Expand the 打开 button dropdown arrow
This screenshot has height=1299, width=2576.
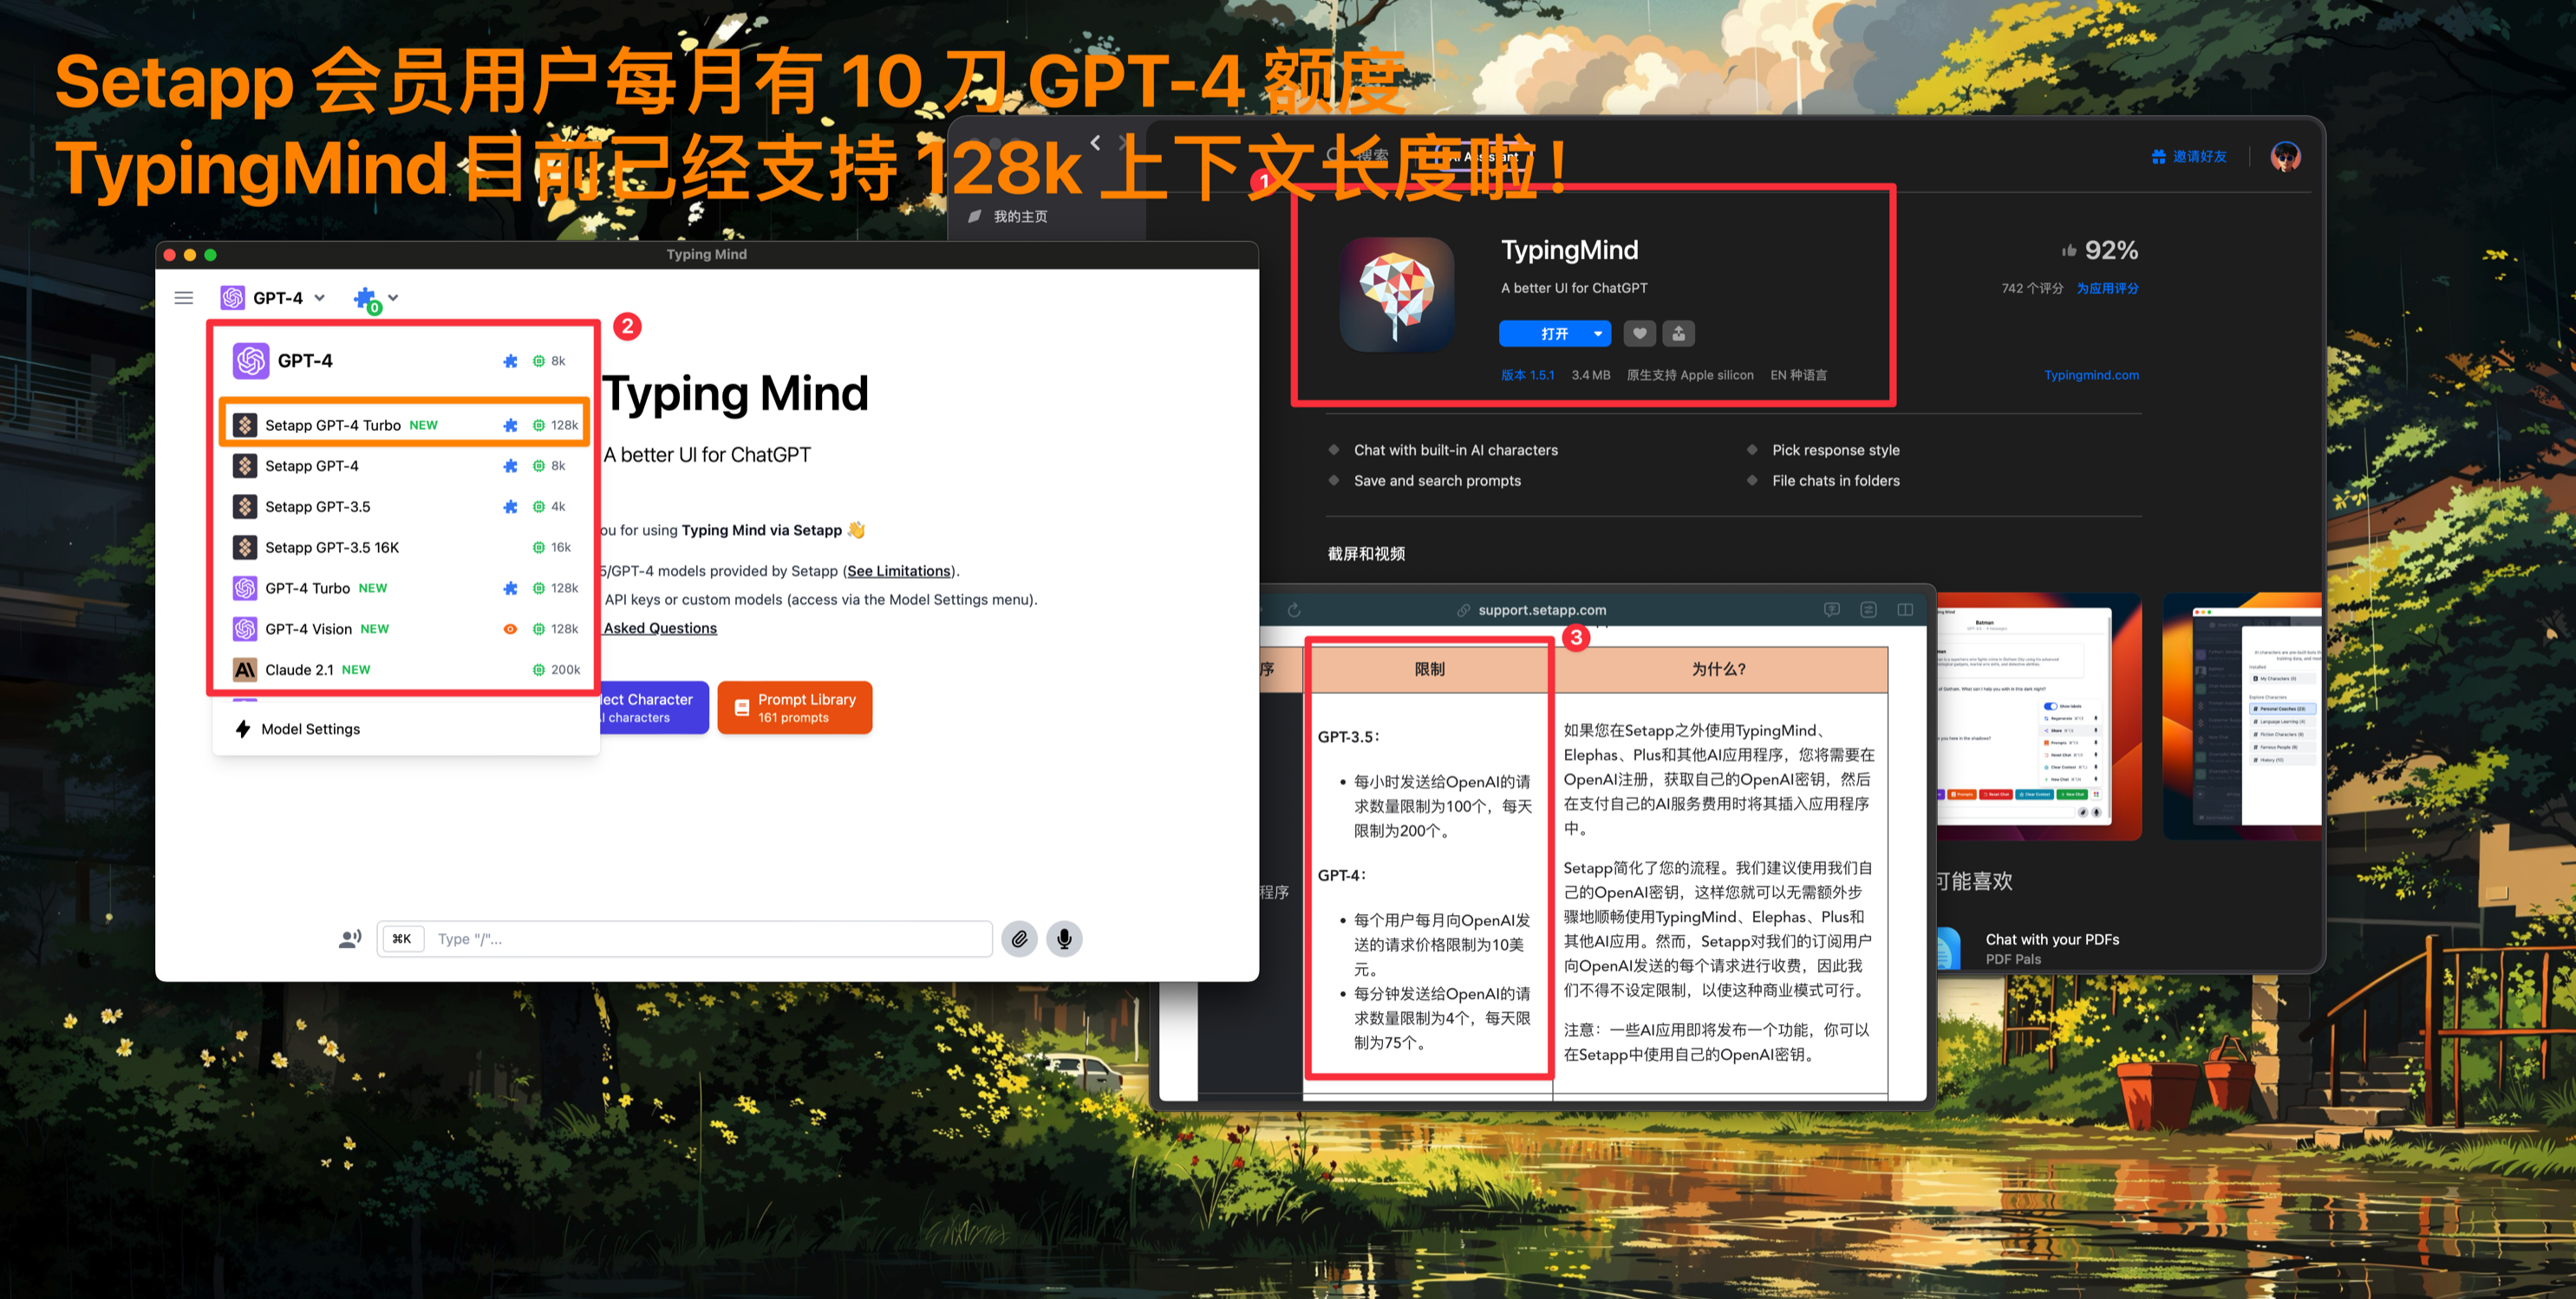[1598, 334]
